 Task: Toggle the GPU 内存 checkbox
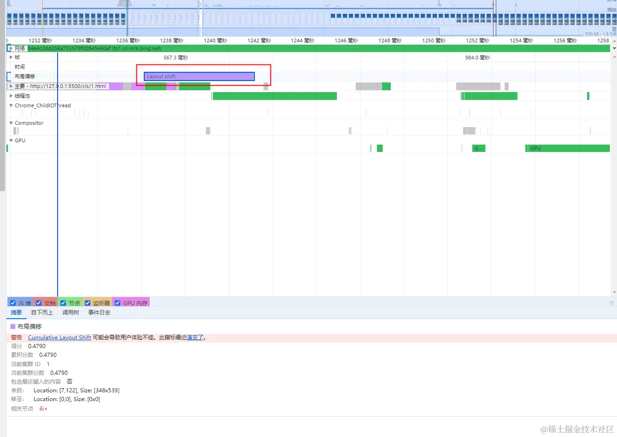(x=118, y=303)
